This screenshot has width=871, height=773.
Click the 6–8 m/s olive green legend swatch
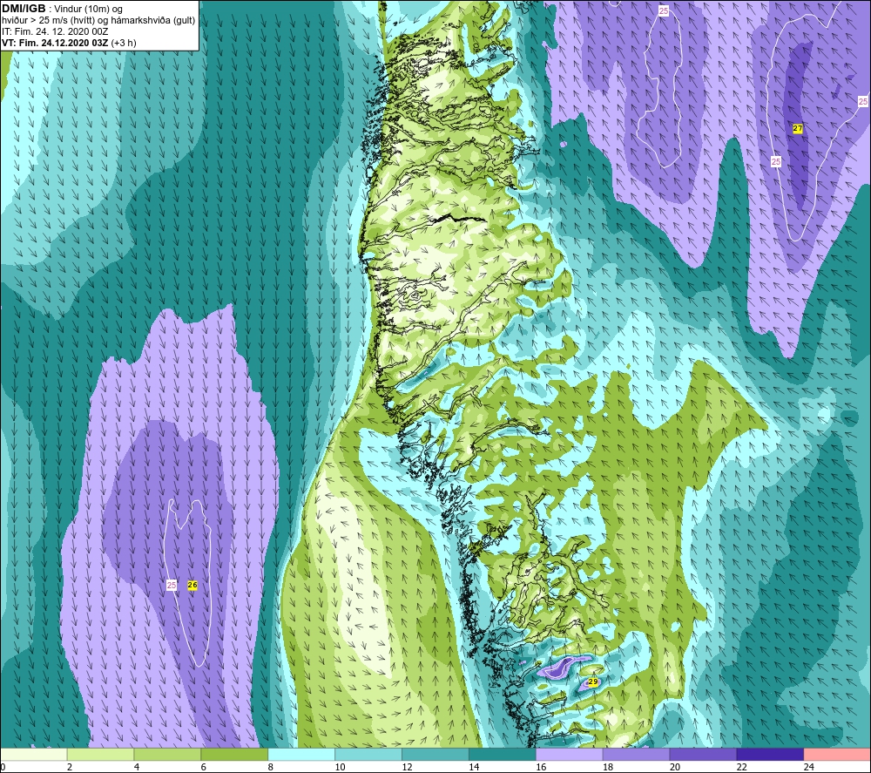click(x=234, y=754)
